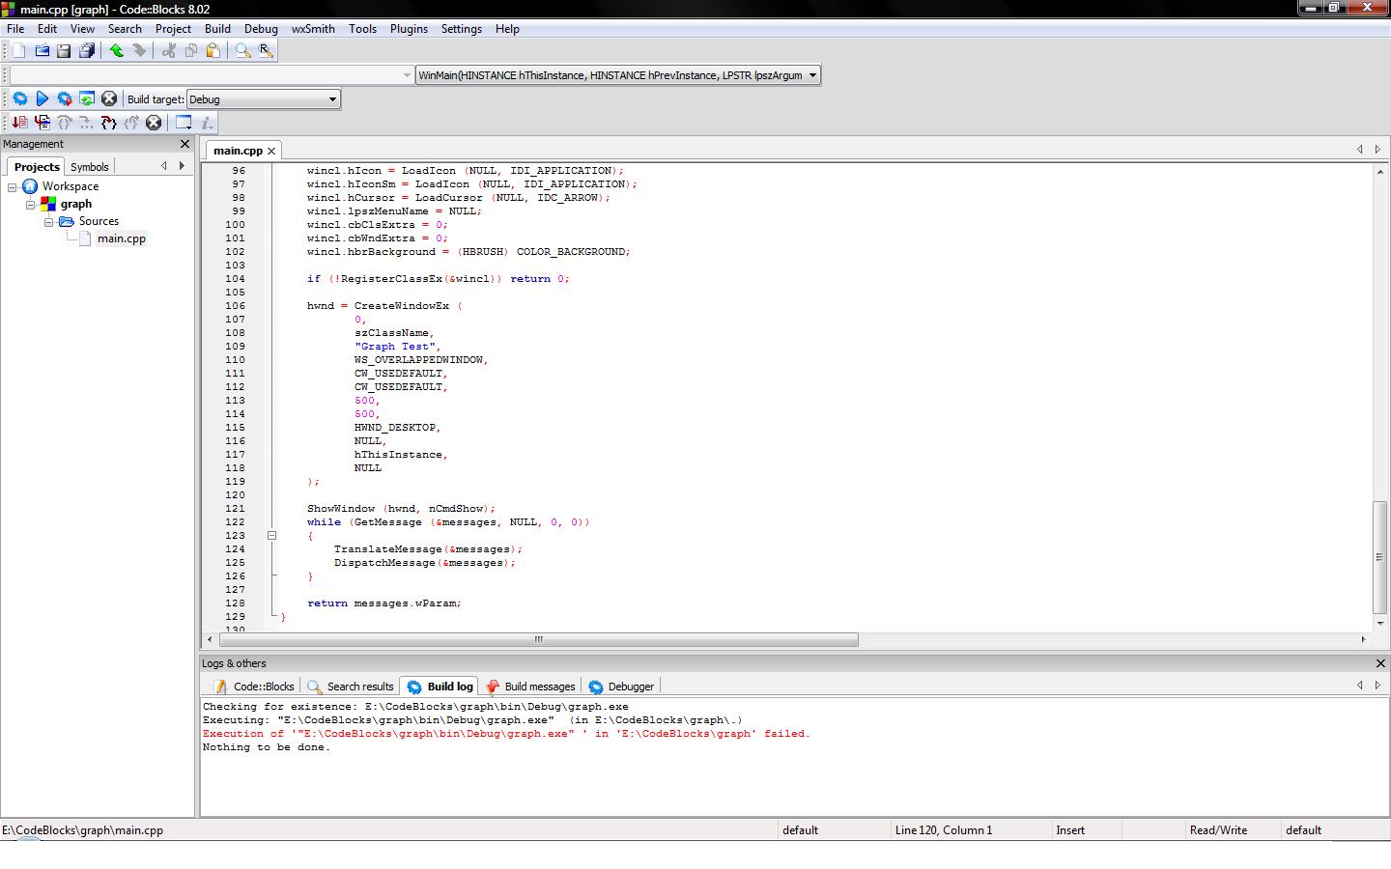The width and height of the screenshot is (1391, 869).
Task: Click the Build and run icon
Action: tap(65, 98)
